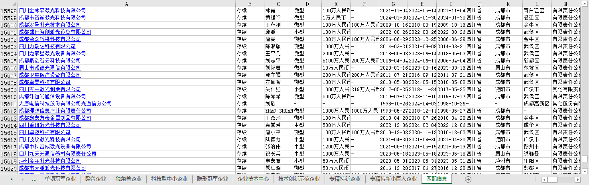Screen dimensions: 589x185
Task: Open link 四川龙辰星激光设备有限公司
Action: [x=52, y=54]
